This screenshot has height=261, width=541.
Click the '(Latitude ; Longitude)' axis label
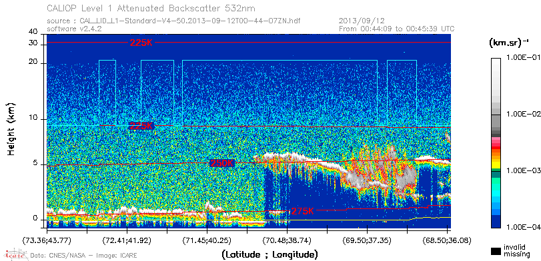point(270,254)
